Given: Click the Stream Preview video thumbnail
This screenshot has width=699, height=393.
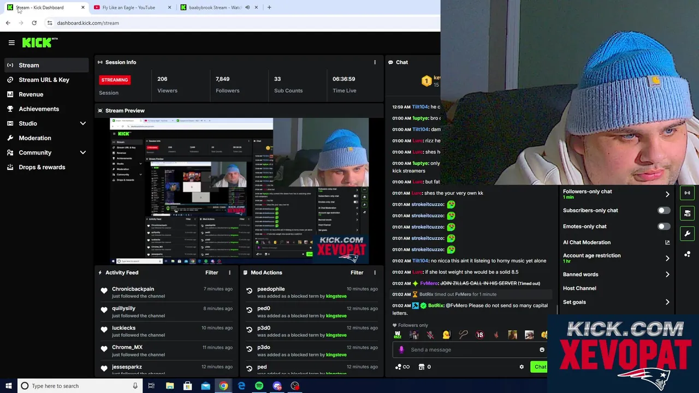Looking at the screenshot, I should 240,191.
